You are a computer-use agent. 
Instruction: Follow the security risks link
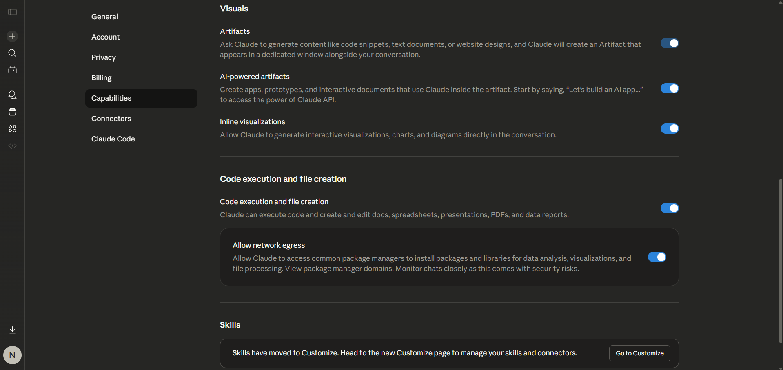555,269
